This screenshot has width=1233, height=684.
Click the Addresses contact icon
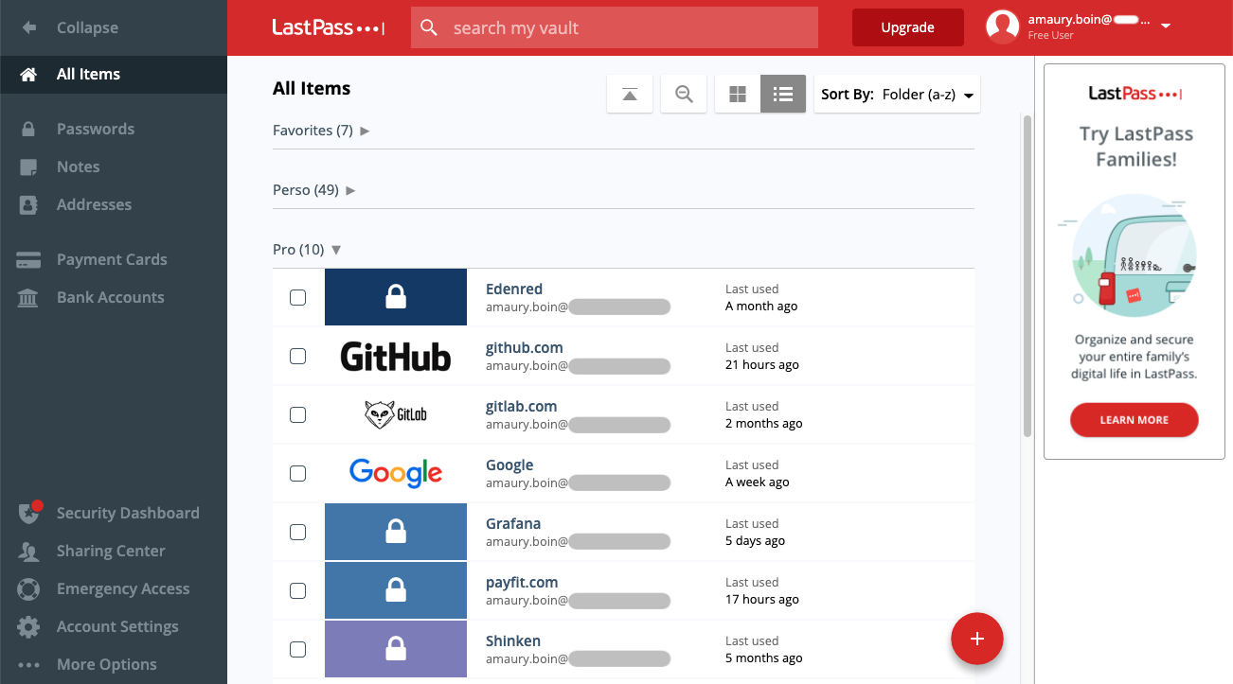pyautogui.click(x=28, y=204)
